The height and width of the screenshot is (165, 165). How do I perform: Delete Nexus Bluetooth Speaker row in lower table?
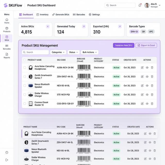[x=155, y=151]
